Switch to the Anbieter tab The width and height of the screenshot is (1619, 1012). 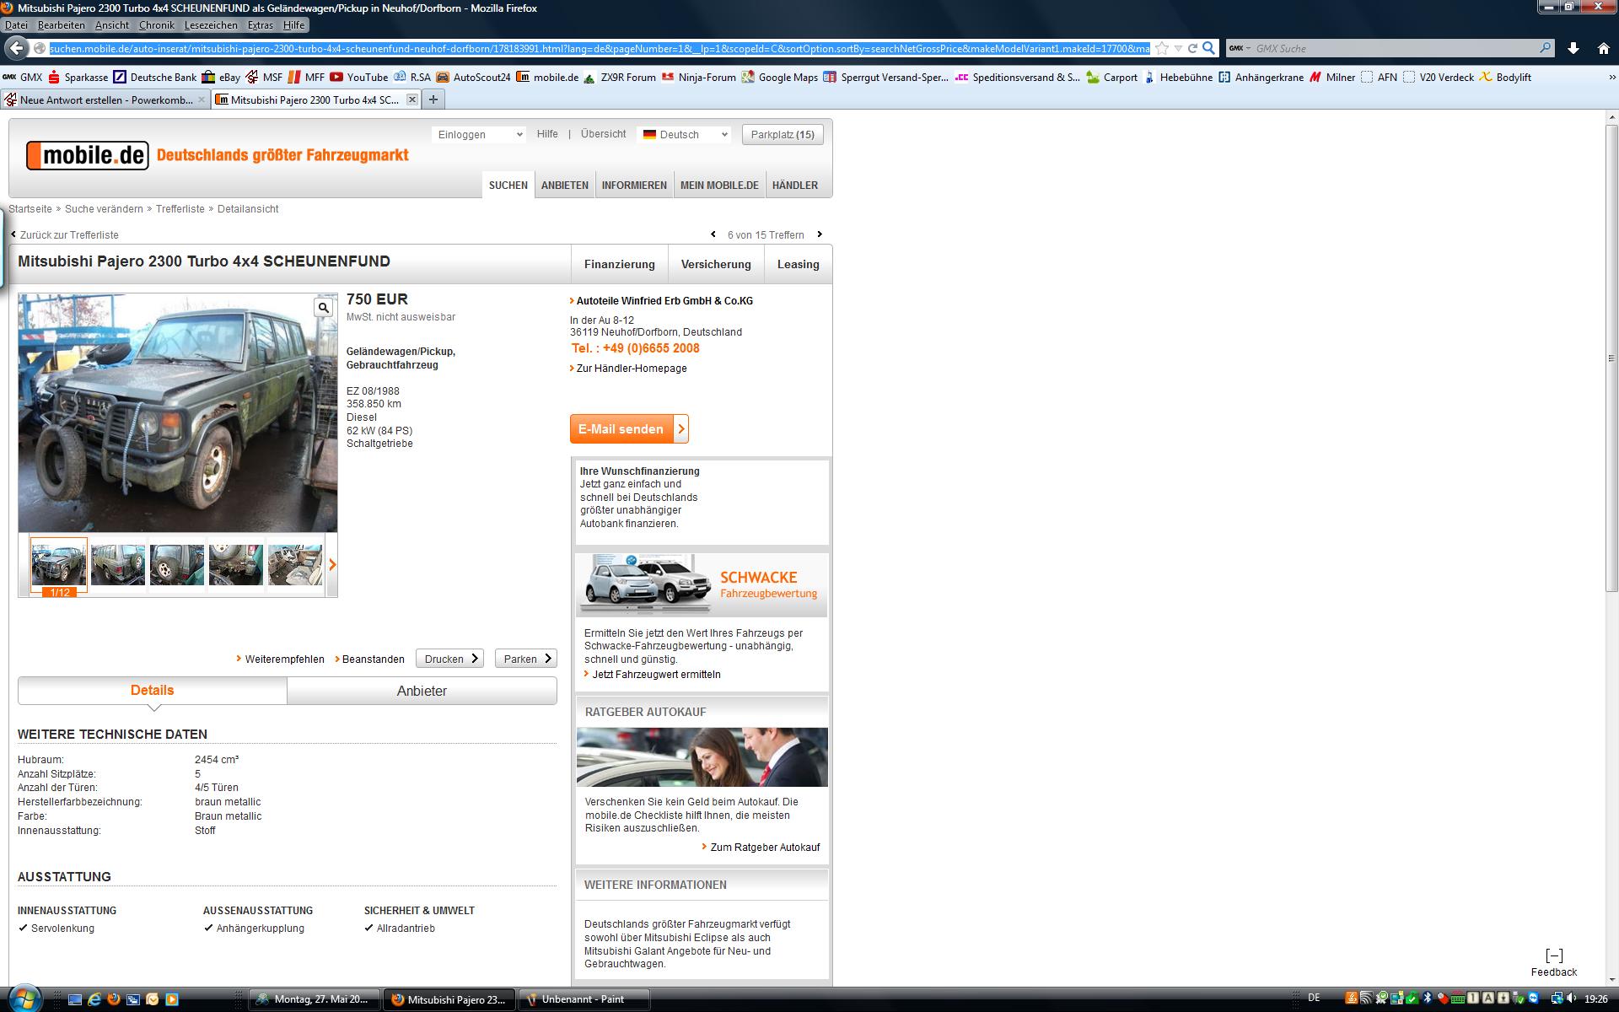(x=422, y=691)
